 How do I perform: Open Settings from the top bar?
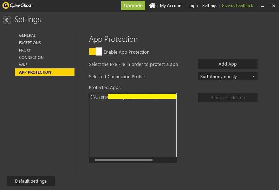click(210, 6)
